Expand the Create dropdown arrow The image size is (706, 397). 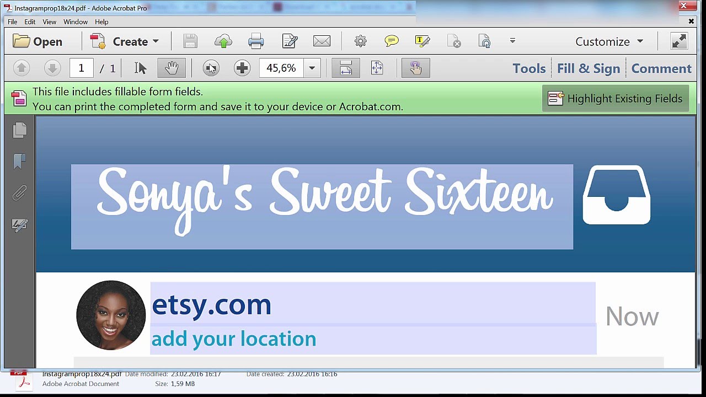[x=156, y=41]
